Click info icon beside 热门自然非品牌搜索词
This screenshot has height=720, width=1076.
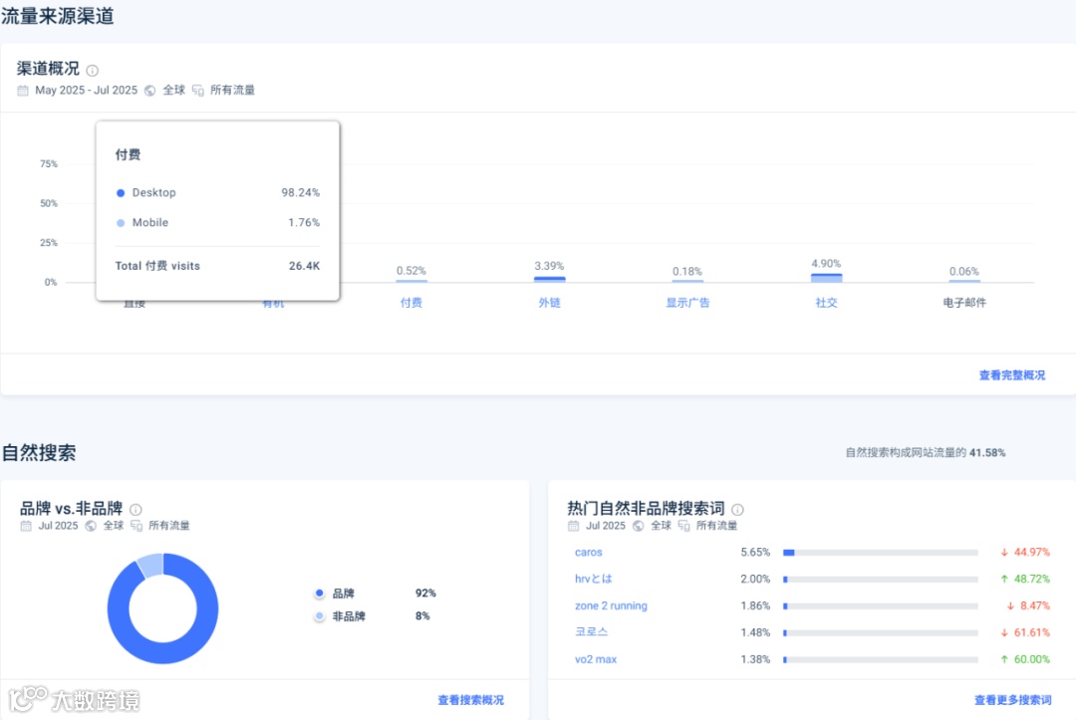coord(737,510)
